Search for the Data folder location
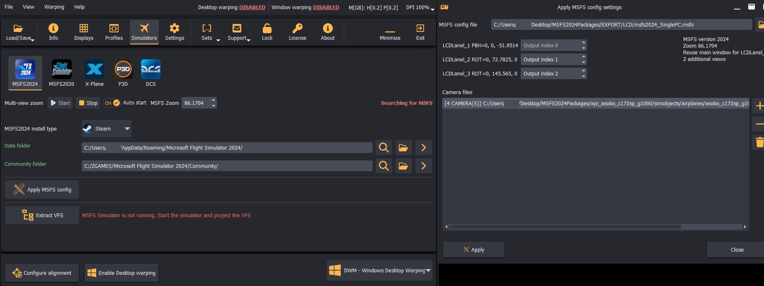 [x=384, y=148]
